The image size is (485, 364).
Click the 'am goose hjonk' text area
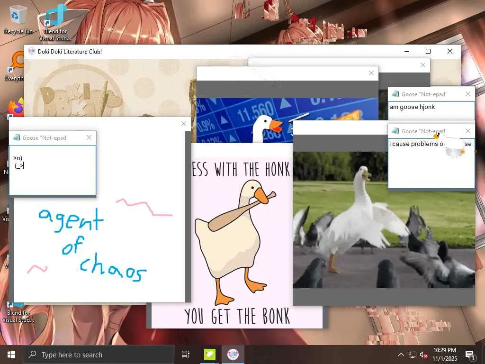tap(431, 110)
